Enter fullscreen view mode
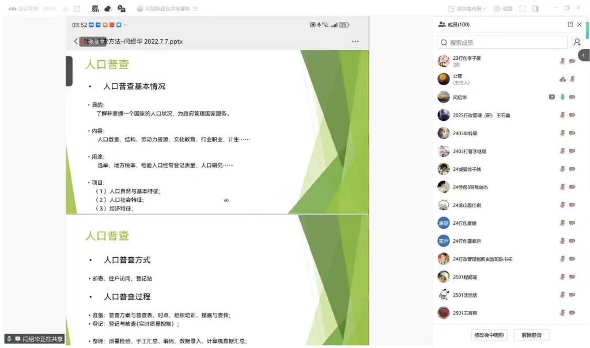Screen dimensions: 590x348 [x=523, y=9]
